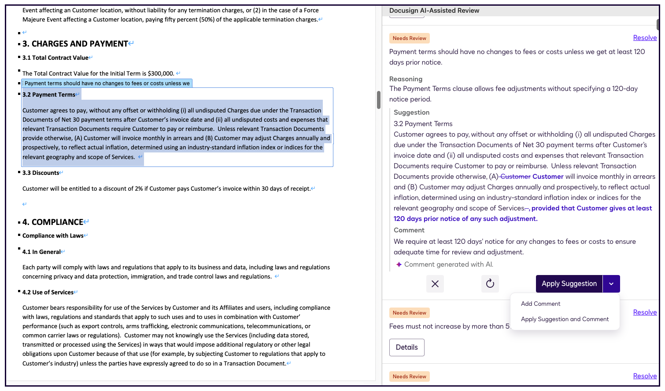Click the 'Docusign AI-Assisted Review' panel title
Viewport: 665px width, 391px height.
[434, 11]
